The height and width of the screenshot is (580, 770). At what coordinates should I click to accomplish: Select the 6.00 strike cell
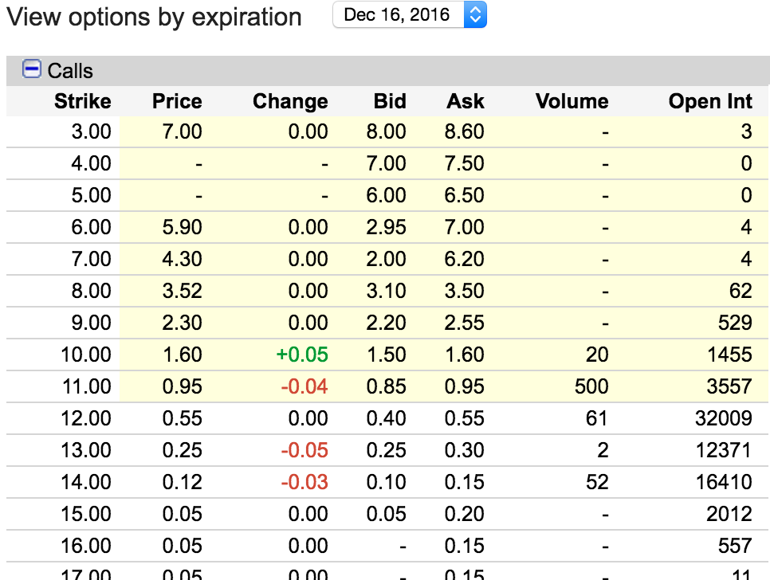(x=92, y=227)
